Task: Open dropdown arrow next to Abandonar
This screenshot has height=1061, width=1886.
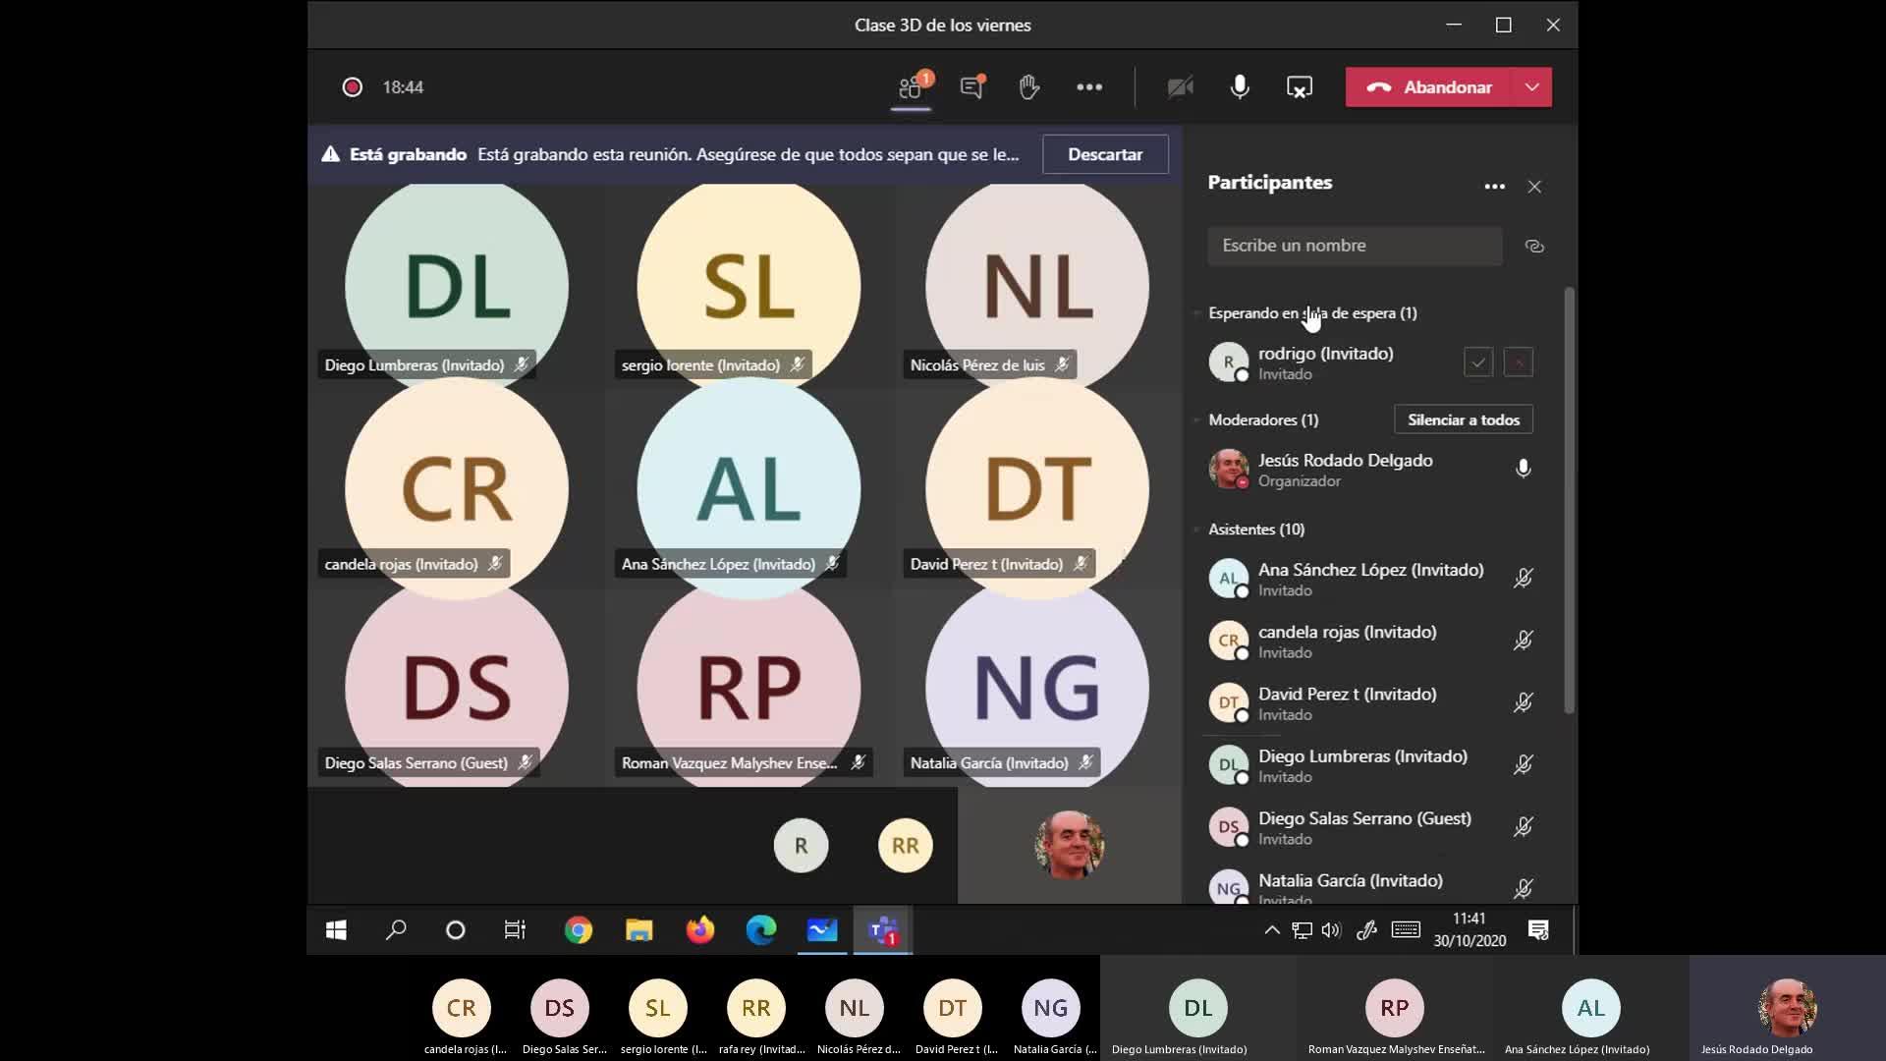Action: (x=1531, y=87)
